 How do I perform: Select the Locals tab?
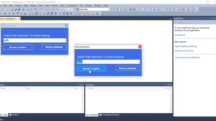pyautogui.click(x=4, y=115)
